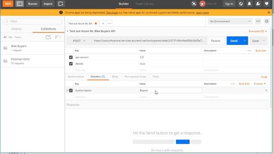This screenshot has width=274, height=154.
Task: Open the No Environment dropdown
Action: point(230,21)
